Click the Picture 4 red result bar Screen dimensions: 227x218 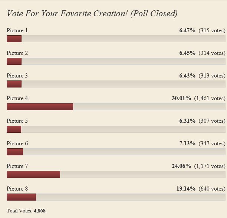[40, 107]
